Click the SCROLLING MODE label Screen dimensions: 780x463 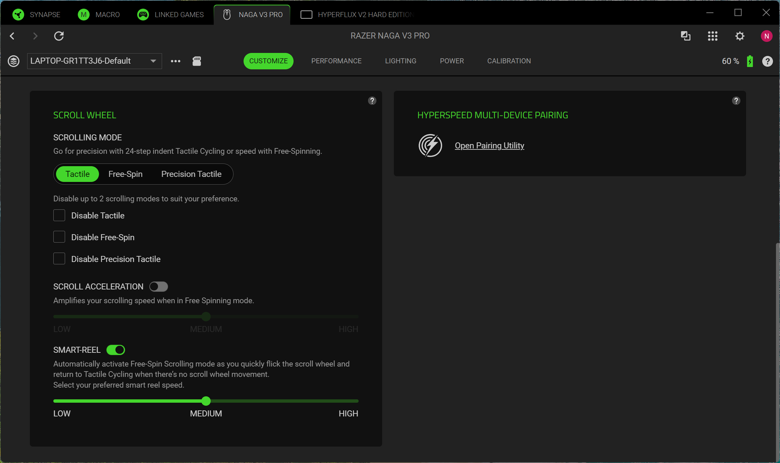pos(87,137)
